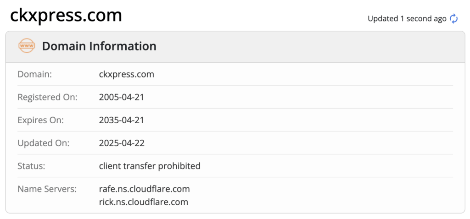
Task: Click the Domain: field label
Action: [x=35, y=74]
